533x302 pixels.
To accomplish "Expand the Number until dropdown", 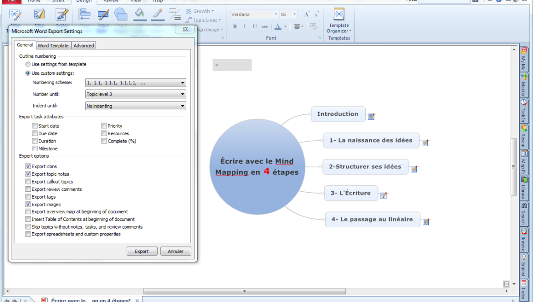I will point(135,94).
